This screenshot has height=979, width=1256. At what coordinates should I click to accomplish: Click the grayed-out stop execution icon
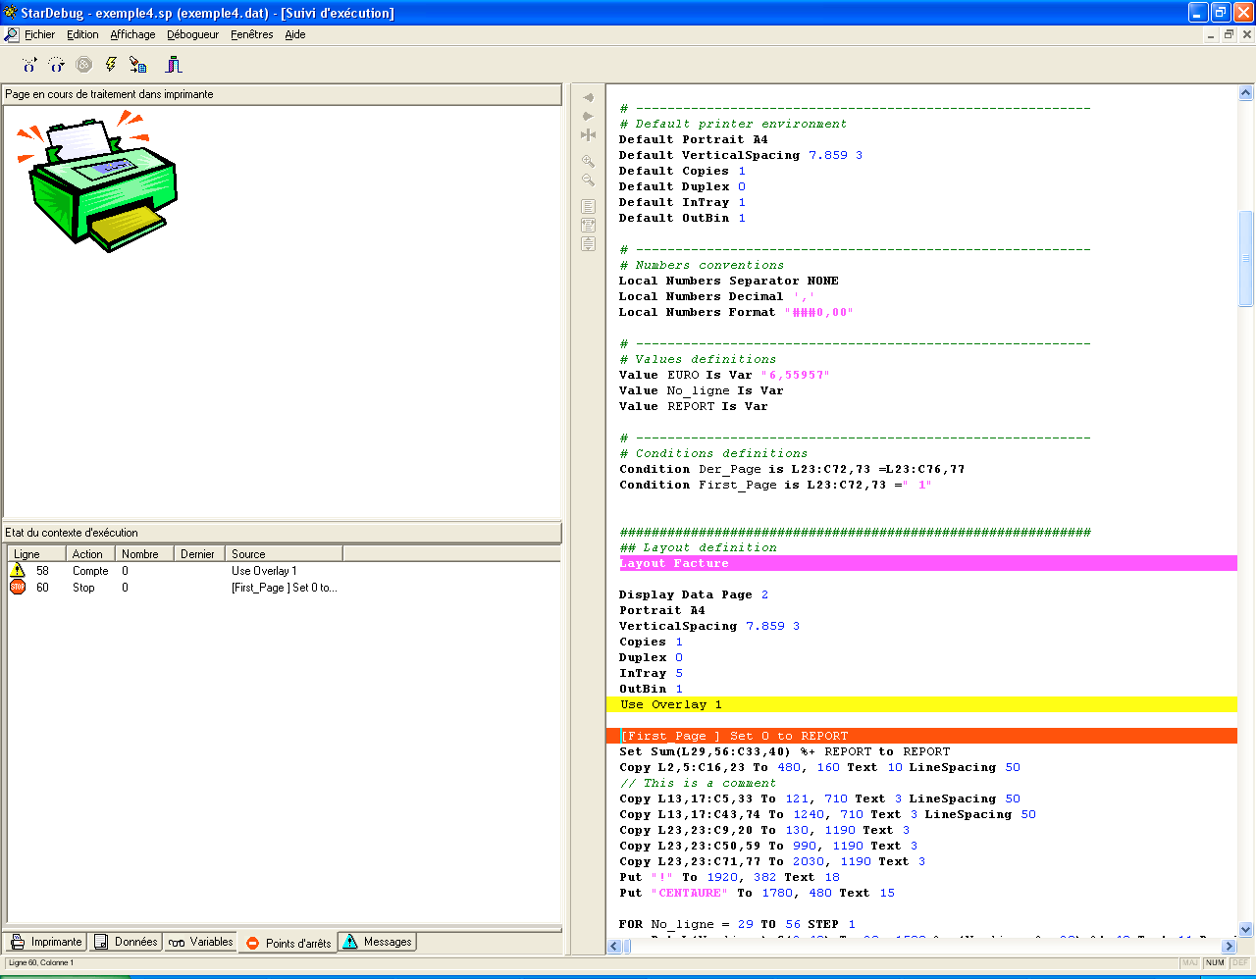point(84,65)
